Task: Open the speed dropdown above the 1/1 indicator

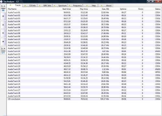Action: tap(3, 48)
